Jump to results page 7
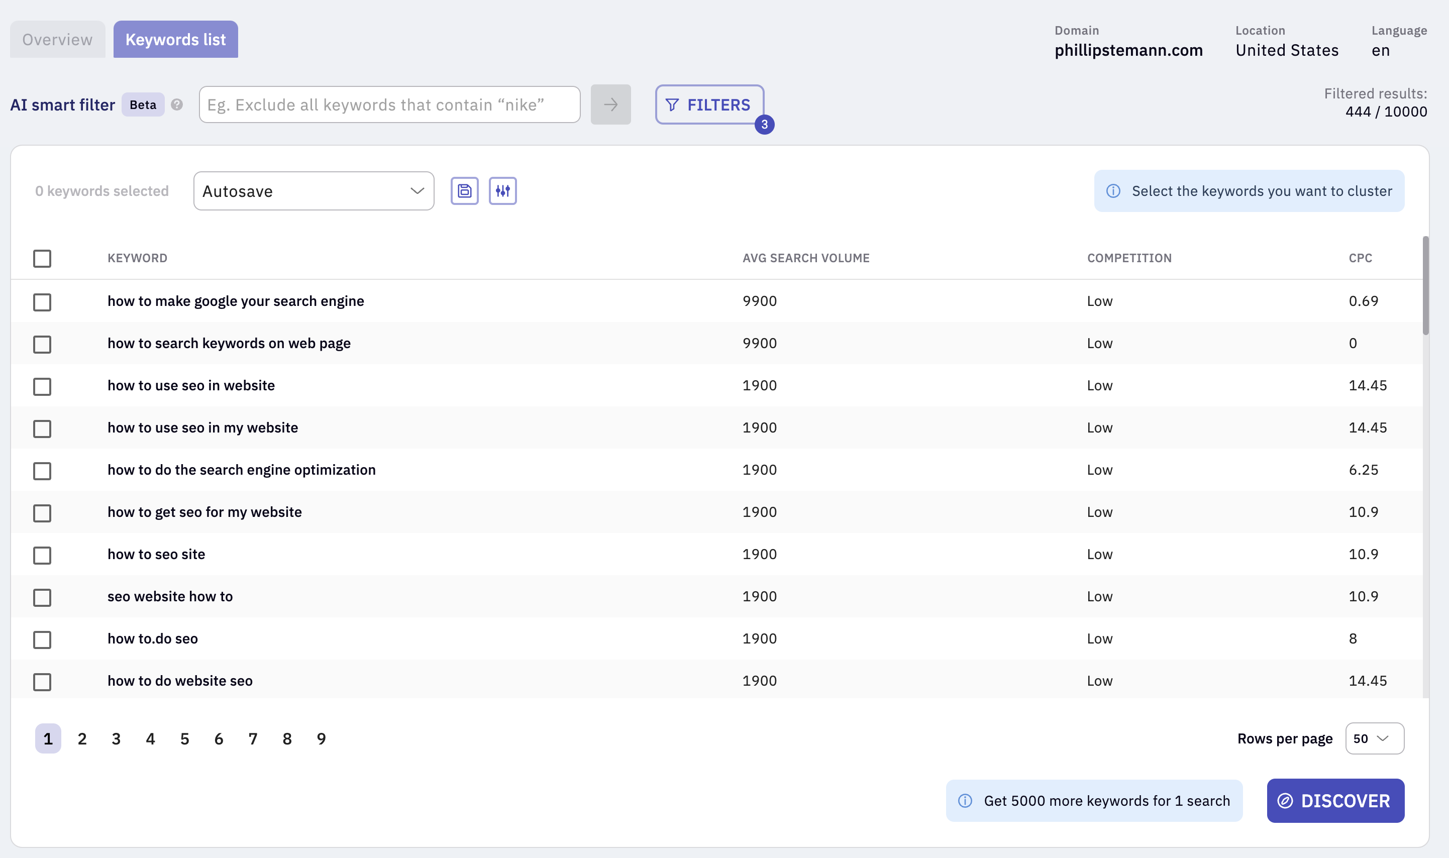This screenshot has width=1449, height=858. (x=253, y=738)
